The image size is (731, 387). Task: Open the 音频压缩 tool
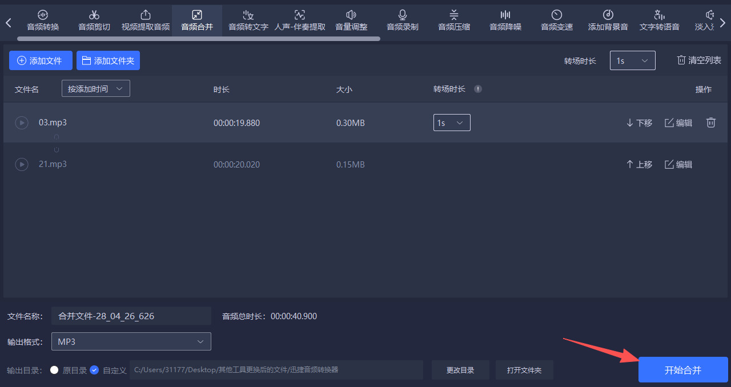click(x=454, y=21)
